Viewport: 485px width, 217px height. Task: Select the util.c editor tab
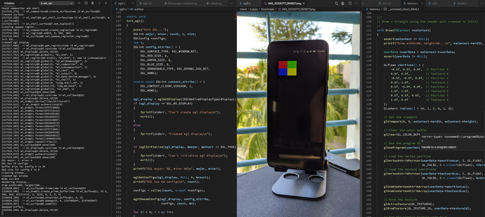pyautogui.click(x=435, y=3)
